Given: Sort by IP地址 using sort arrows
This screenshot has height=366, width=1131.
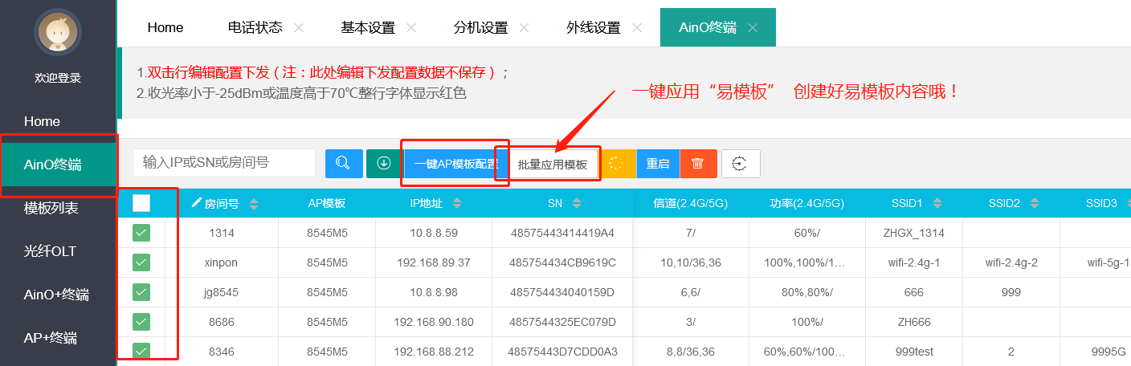Looking at the screenshot, I should coord(457,204).
